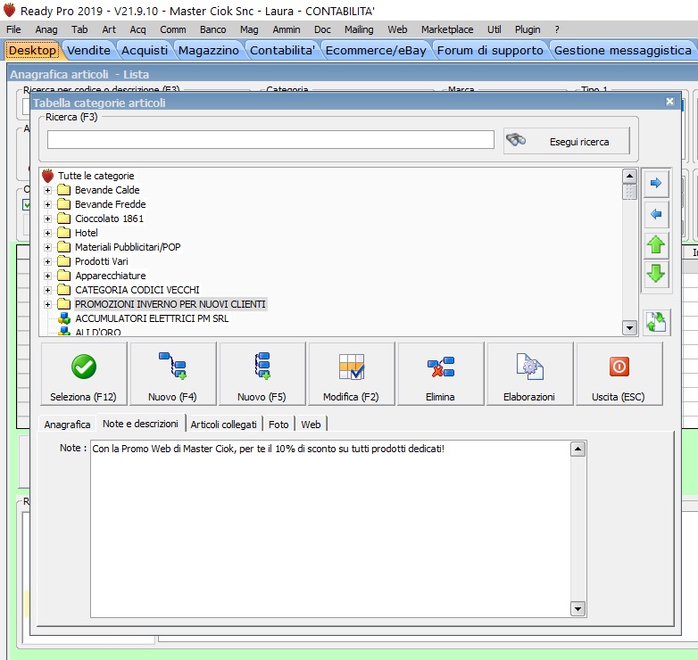Switch to the Ecommerce/eBay tab
The height and width of the screenshot is (660, 698).
[x=376, y=50]
